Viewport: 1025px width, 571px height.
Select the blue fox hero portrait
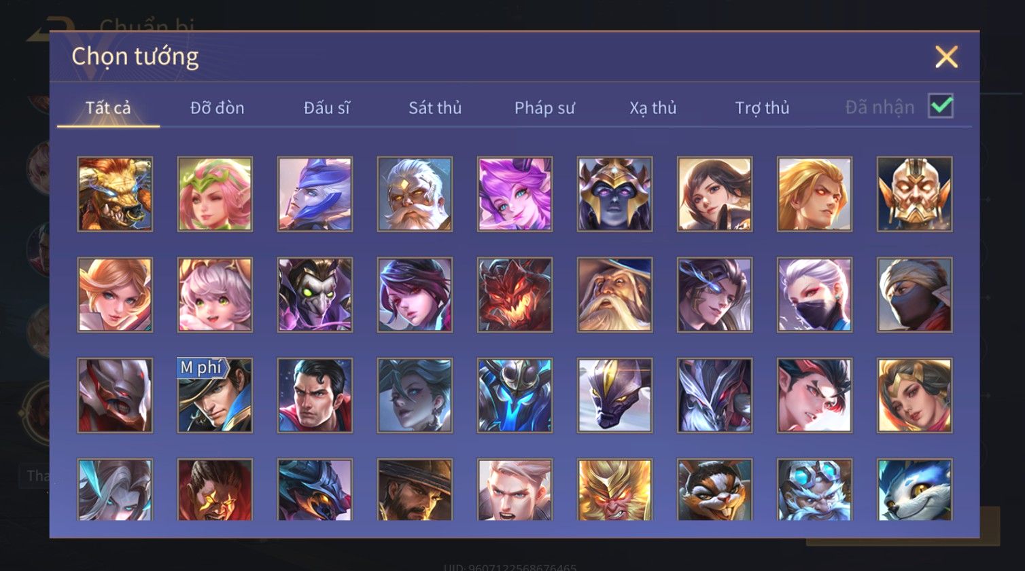(914, 490)
